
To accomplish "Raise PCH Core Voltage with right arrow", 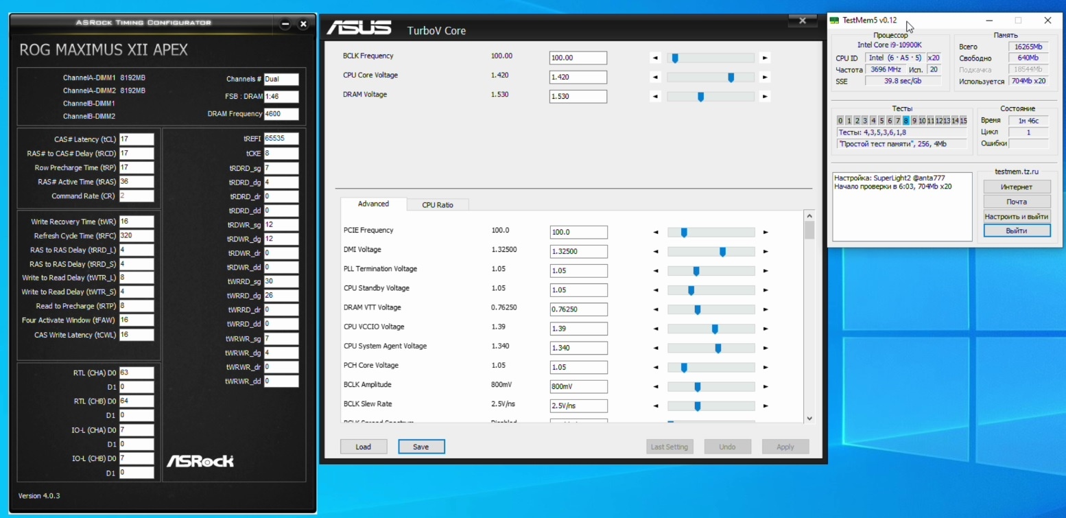I will [766, 368].
